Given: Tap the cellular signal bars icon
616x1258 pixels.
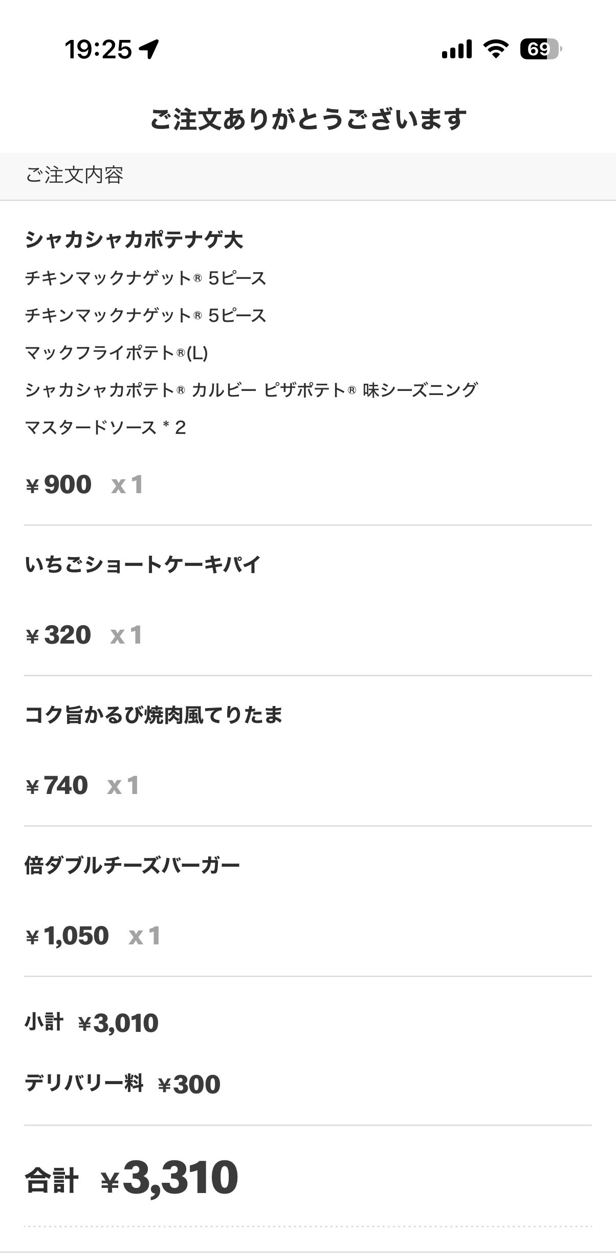Looking at the screenshot, I should tap(456, 50).
